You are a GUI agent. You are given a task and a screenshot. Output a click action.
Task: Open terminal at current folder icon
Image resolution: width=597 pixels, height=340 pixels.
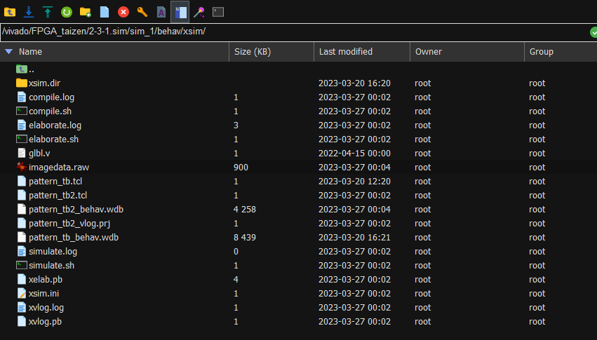coord(218,12)
